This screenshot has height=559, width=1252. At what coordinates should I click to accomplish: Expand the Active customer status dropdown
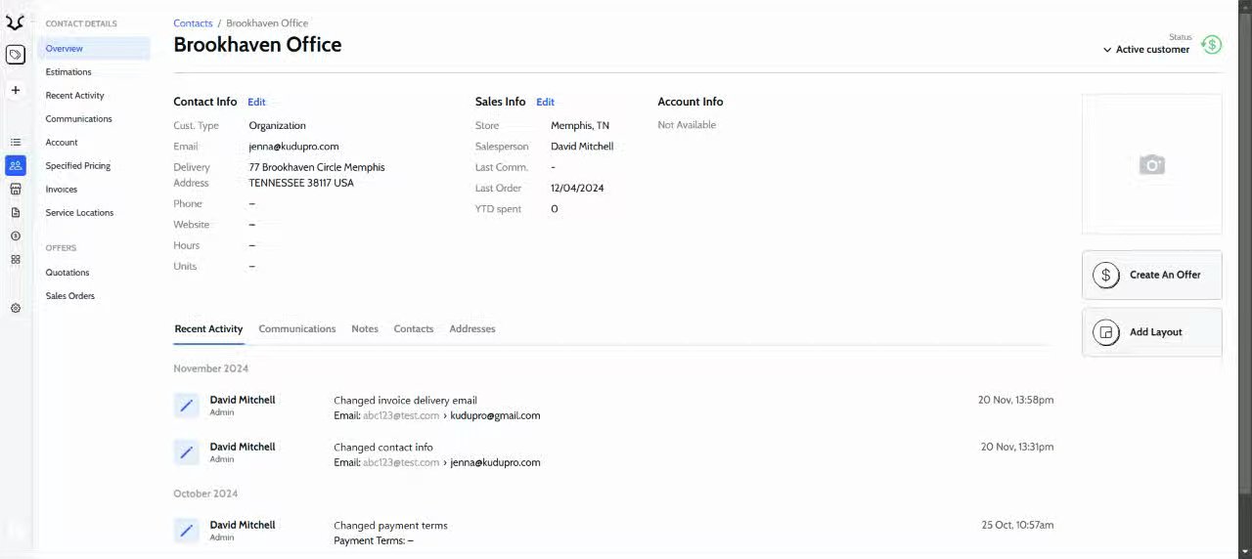coord(1146,50)
